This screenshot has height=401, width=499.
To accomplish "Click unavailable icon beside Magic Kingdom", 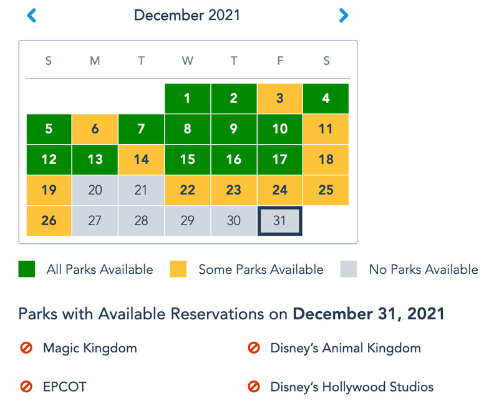I will pyautogui.click(x=26, y=347).
